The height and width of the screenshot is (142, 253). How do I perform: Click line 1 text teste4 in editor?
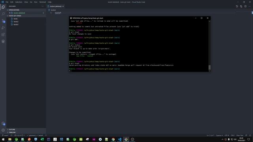click(58, 13)
